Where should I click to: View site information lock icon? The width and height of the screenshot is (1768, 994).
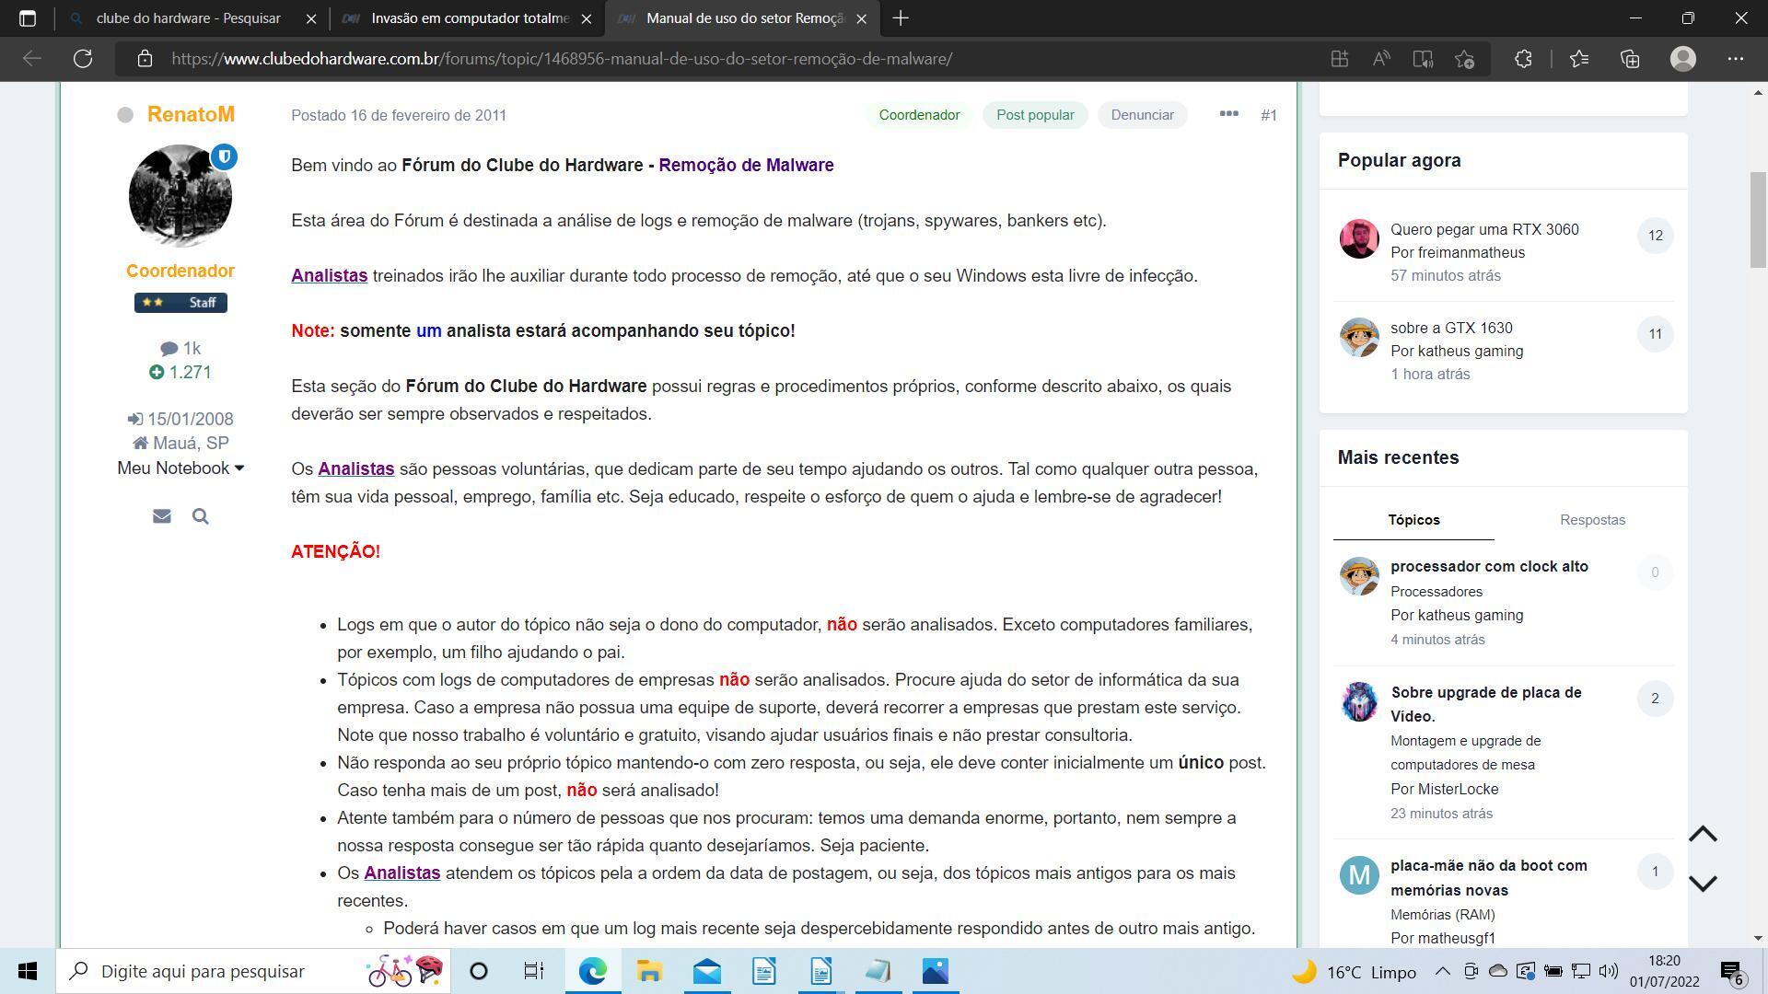click(x=145, y=58)
